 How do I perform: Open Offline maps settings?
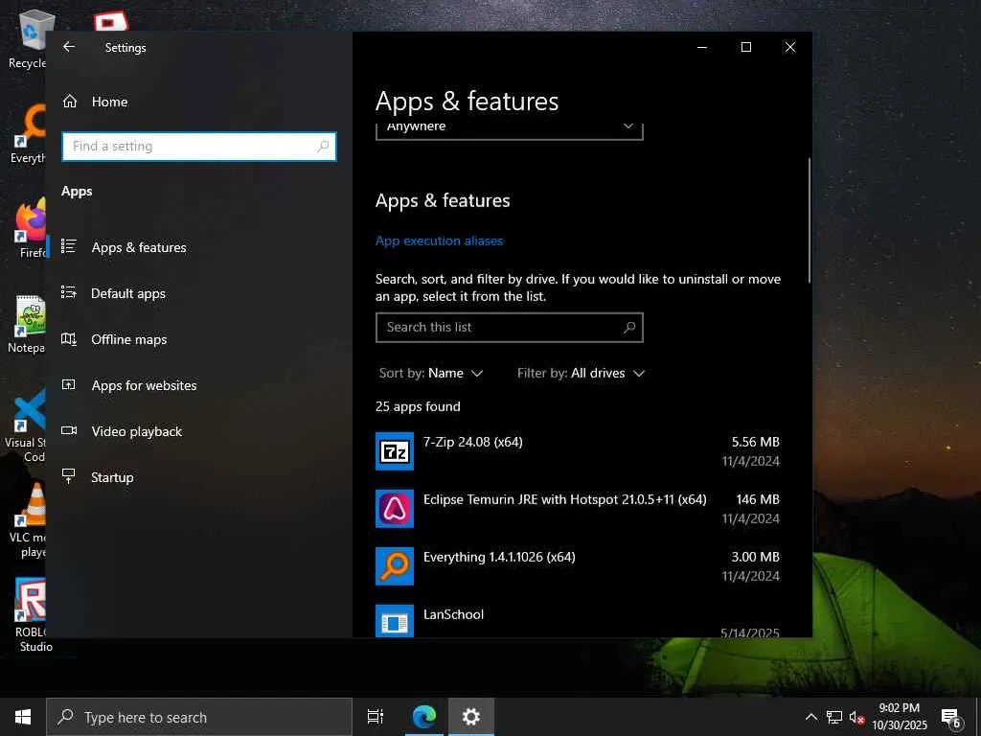[129, 339]
